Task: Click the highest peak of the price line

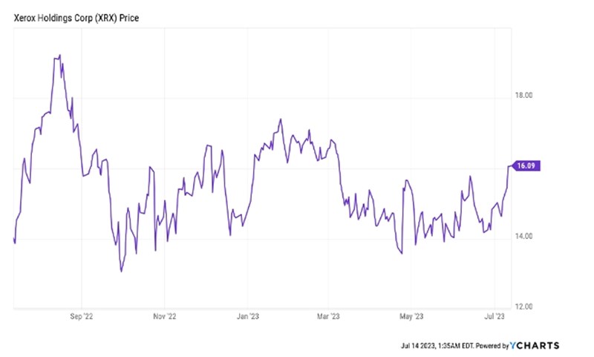Action: pos(59,55)
